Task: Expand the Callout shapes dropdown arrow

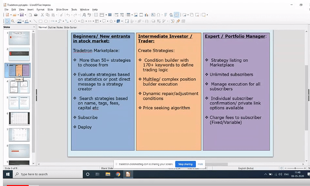Action: point(107,22)
